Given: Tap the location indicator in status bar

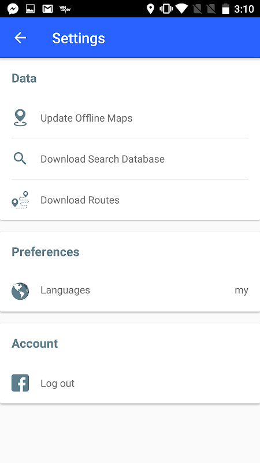Looking at the screenshot, I should tap(151, 9).
